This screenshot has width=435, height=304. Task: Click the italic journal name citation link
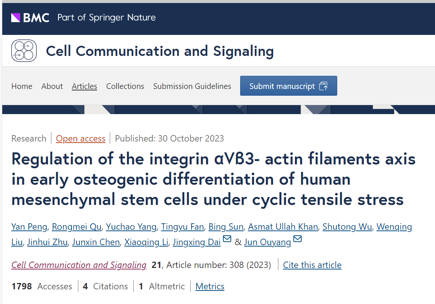pos(79,265)
